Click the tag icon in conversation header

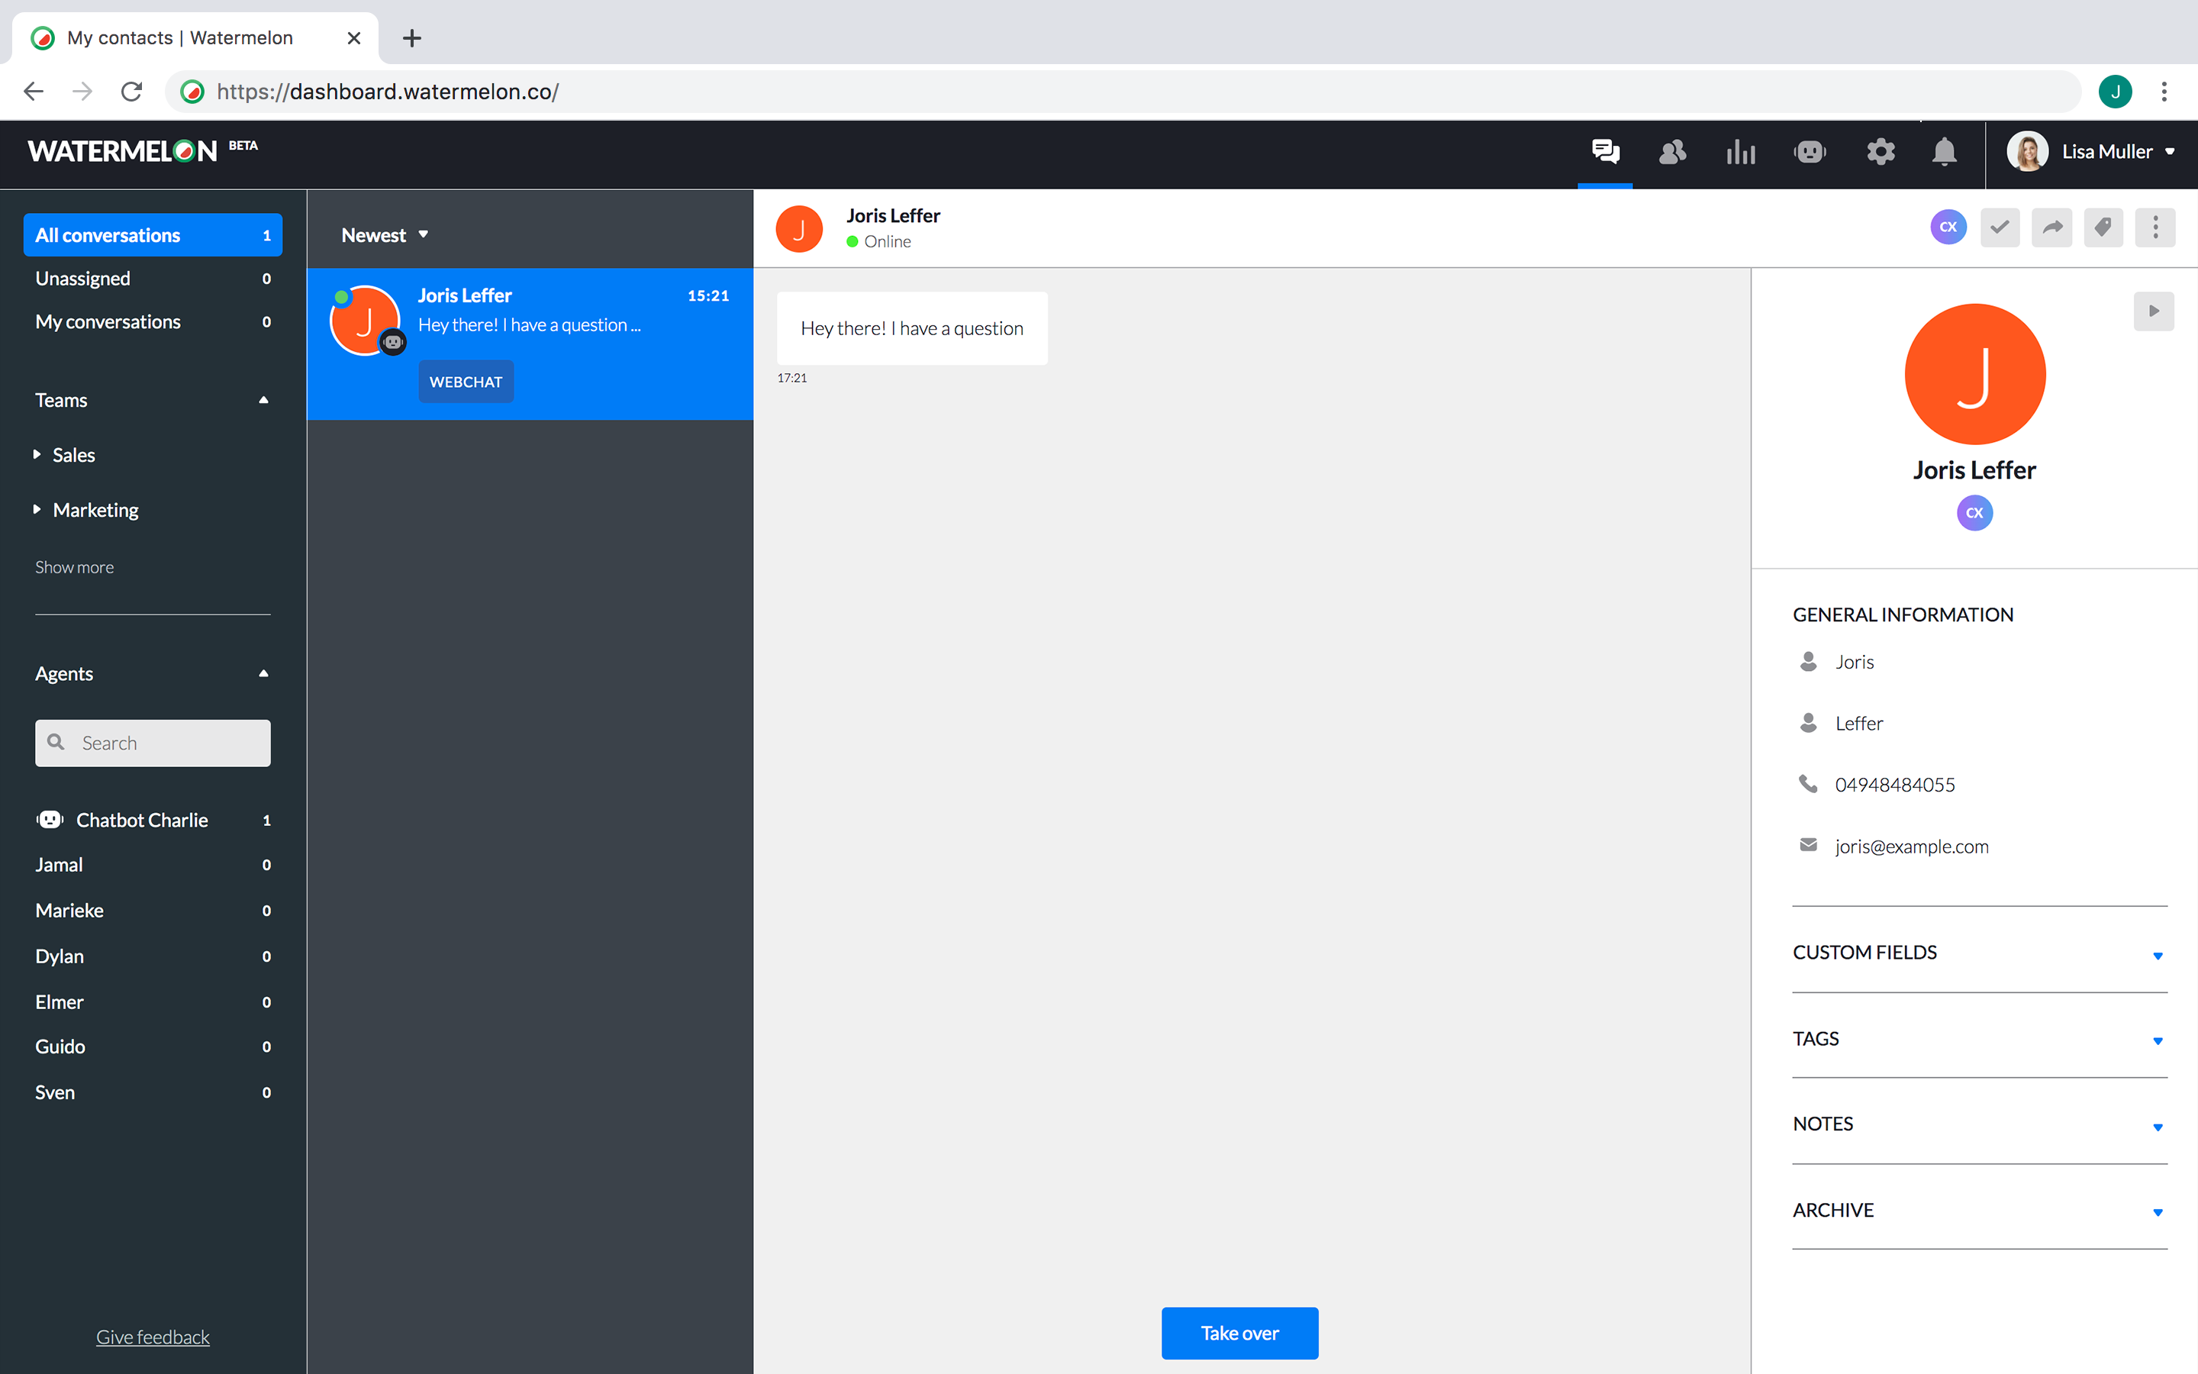(2103, 227)
